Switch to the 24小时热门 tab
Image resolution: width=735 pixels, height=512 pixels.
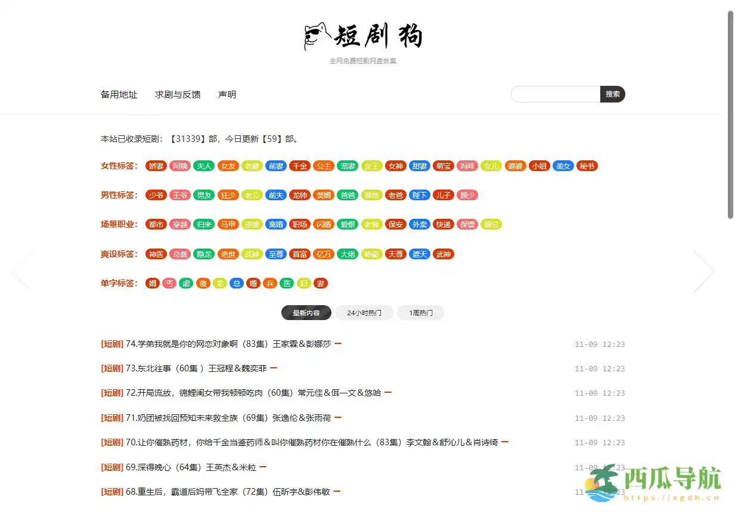tap(364, 312)
